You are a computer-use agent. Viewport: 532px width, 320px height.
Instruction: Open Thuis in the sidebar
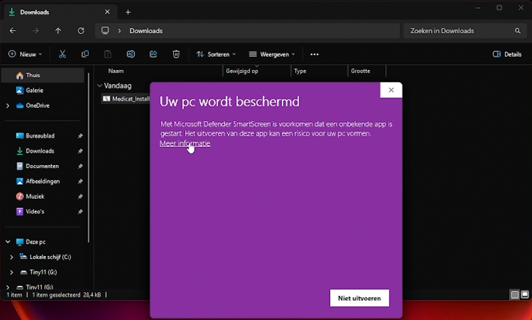click(43, 75)
